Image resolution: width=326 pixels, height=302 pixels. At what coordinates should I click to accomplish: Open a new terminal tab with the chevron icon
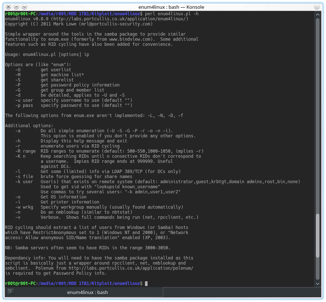click(11, 292)
